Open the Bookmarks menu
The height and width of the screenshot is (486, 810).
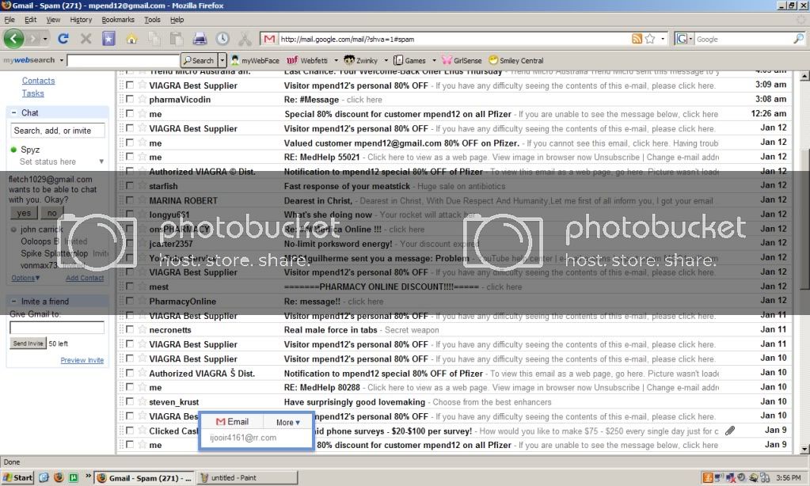pyautogui.click(x=118, y=20)
